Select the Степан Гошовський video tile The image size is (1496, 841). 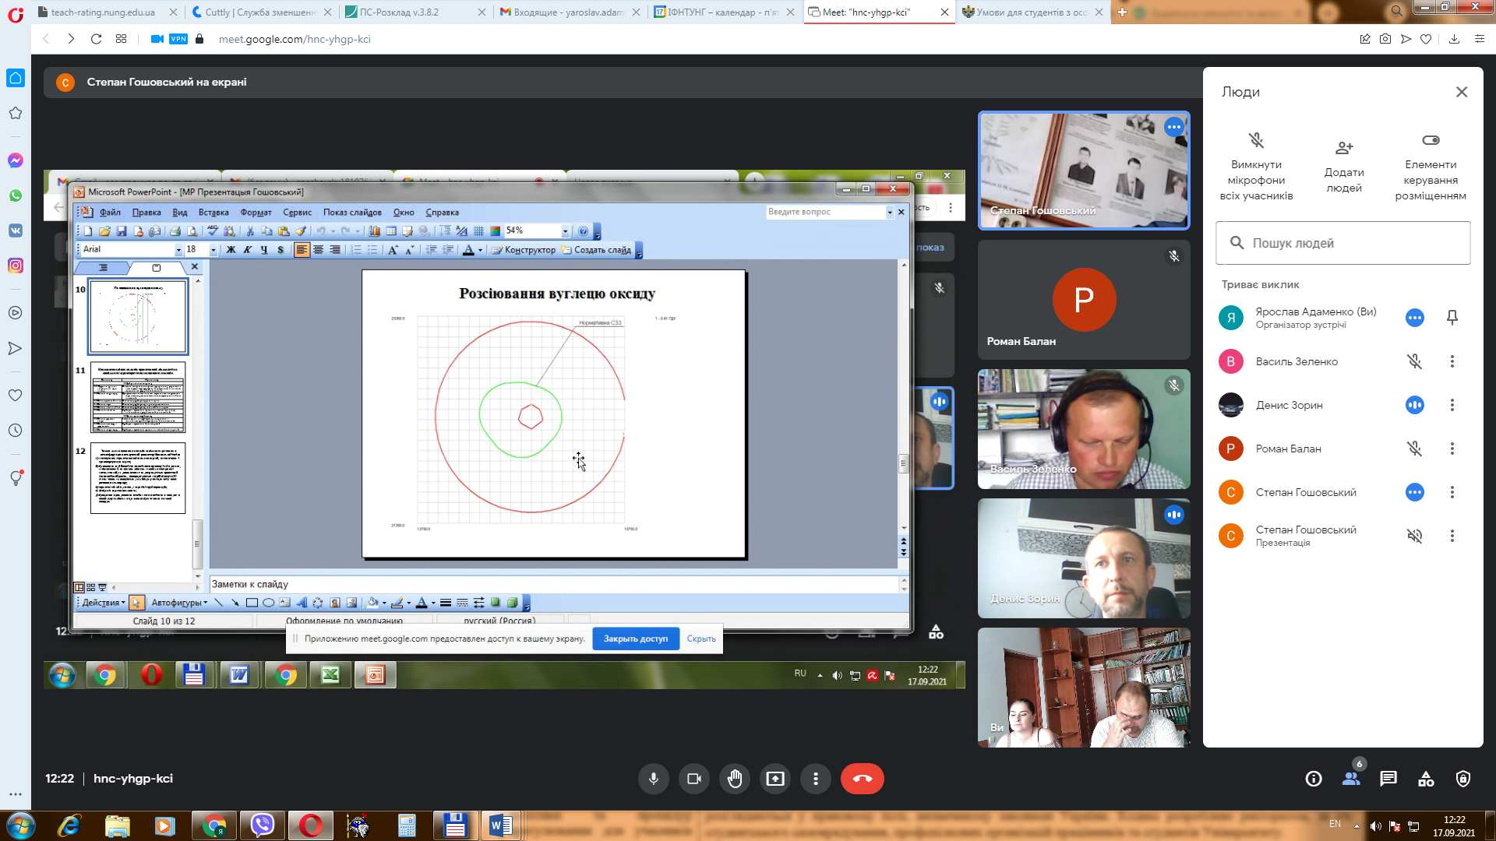1084,171
